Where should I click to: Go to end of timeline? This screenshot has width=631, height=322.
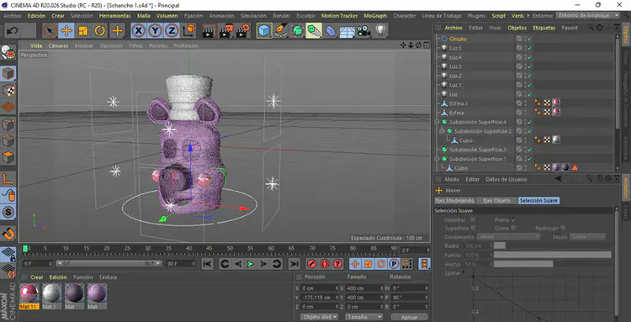[294, 264]
